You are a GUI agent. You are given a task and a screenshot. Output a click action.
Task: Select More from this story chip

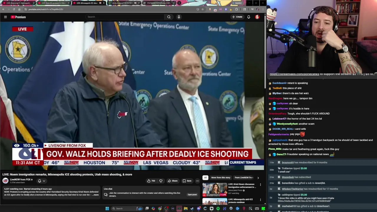221,178
